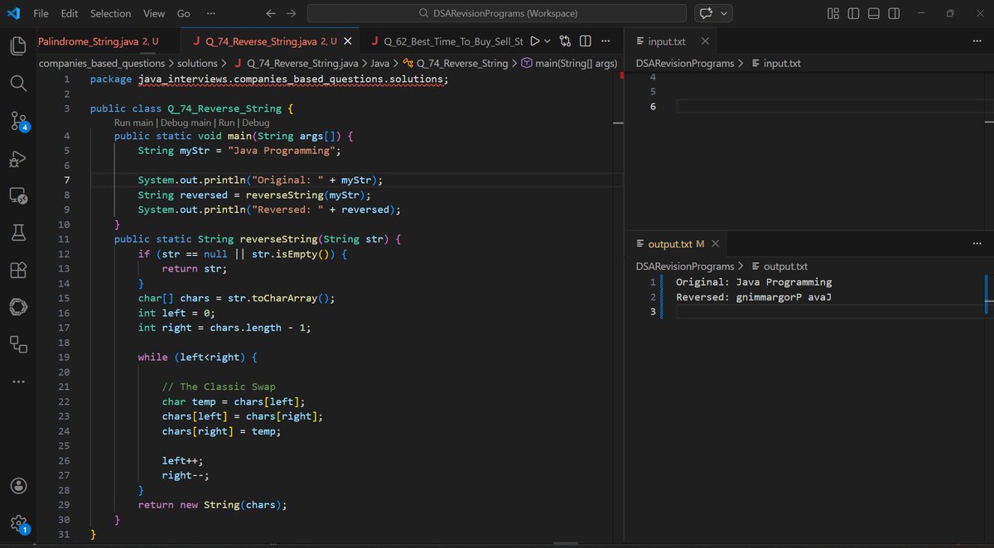The height and width of the screenshot is (548, 994).
Task: Open Customize Layout icon in title bar
Action: tap(833, 13)
